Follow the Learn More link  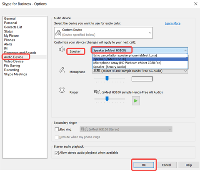coord(172,23)
